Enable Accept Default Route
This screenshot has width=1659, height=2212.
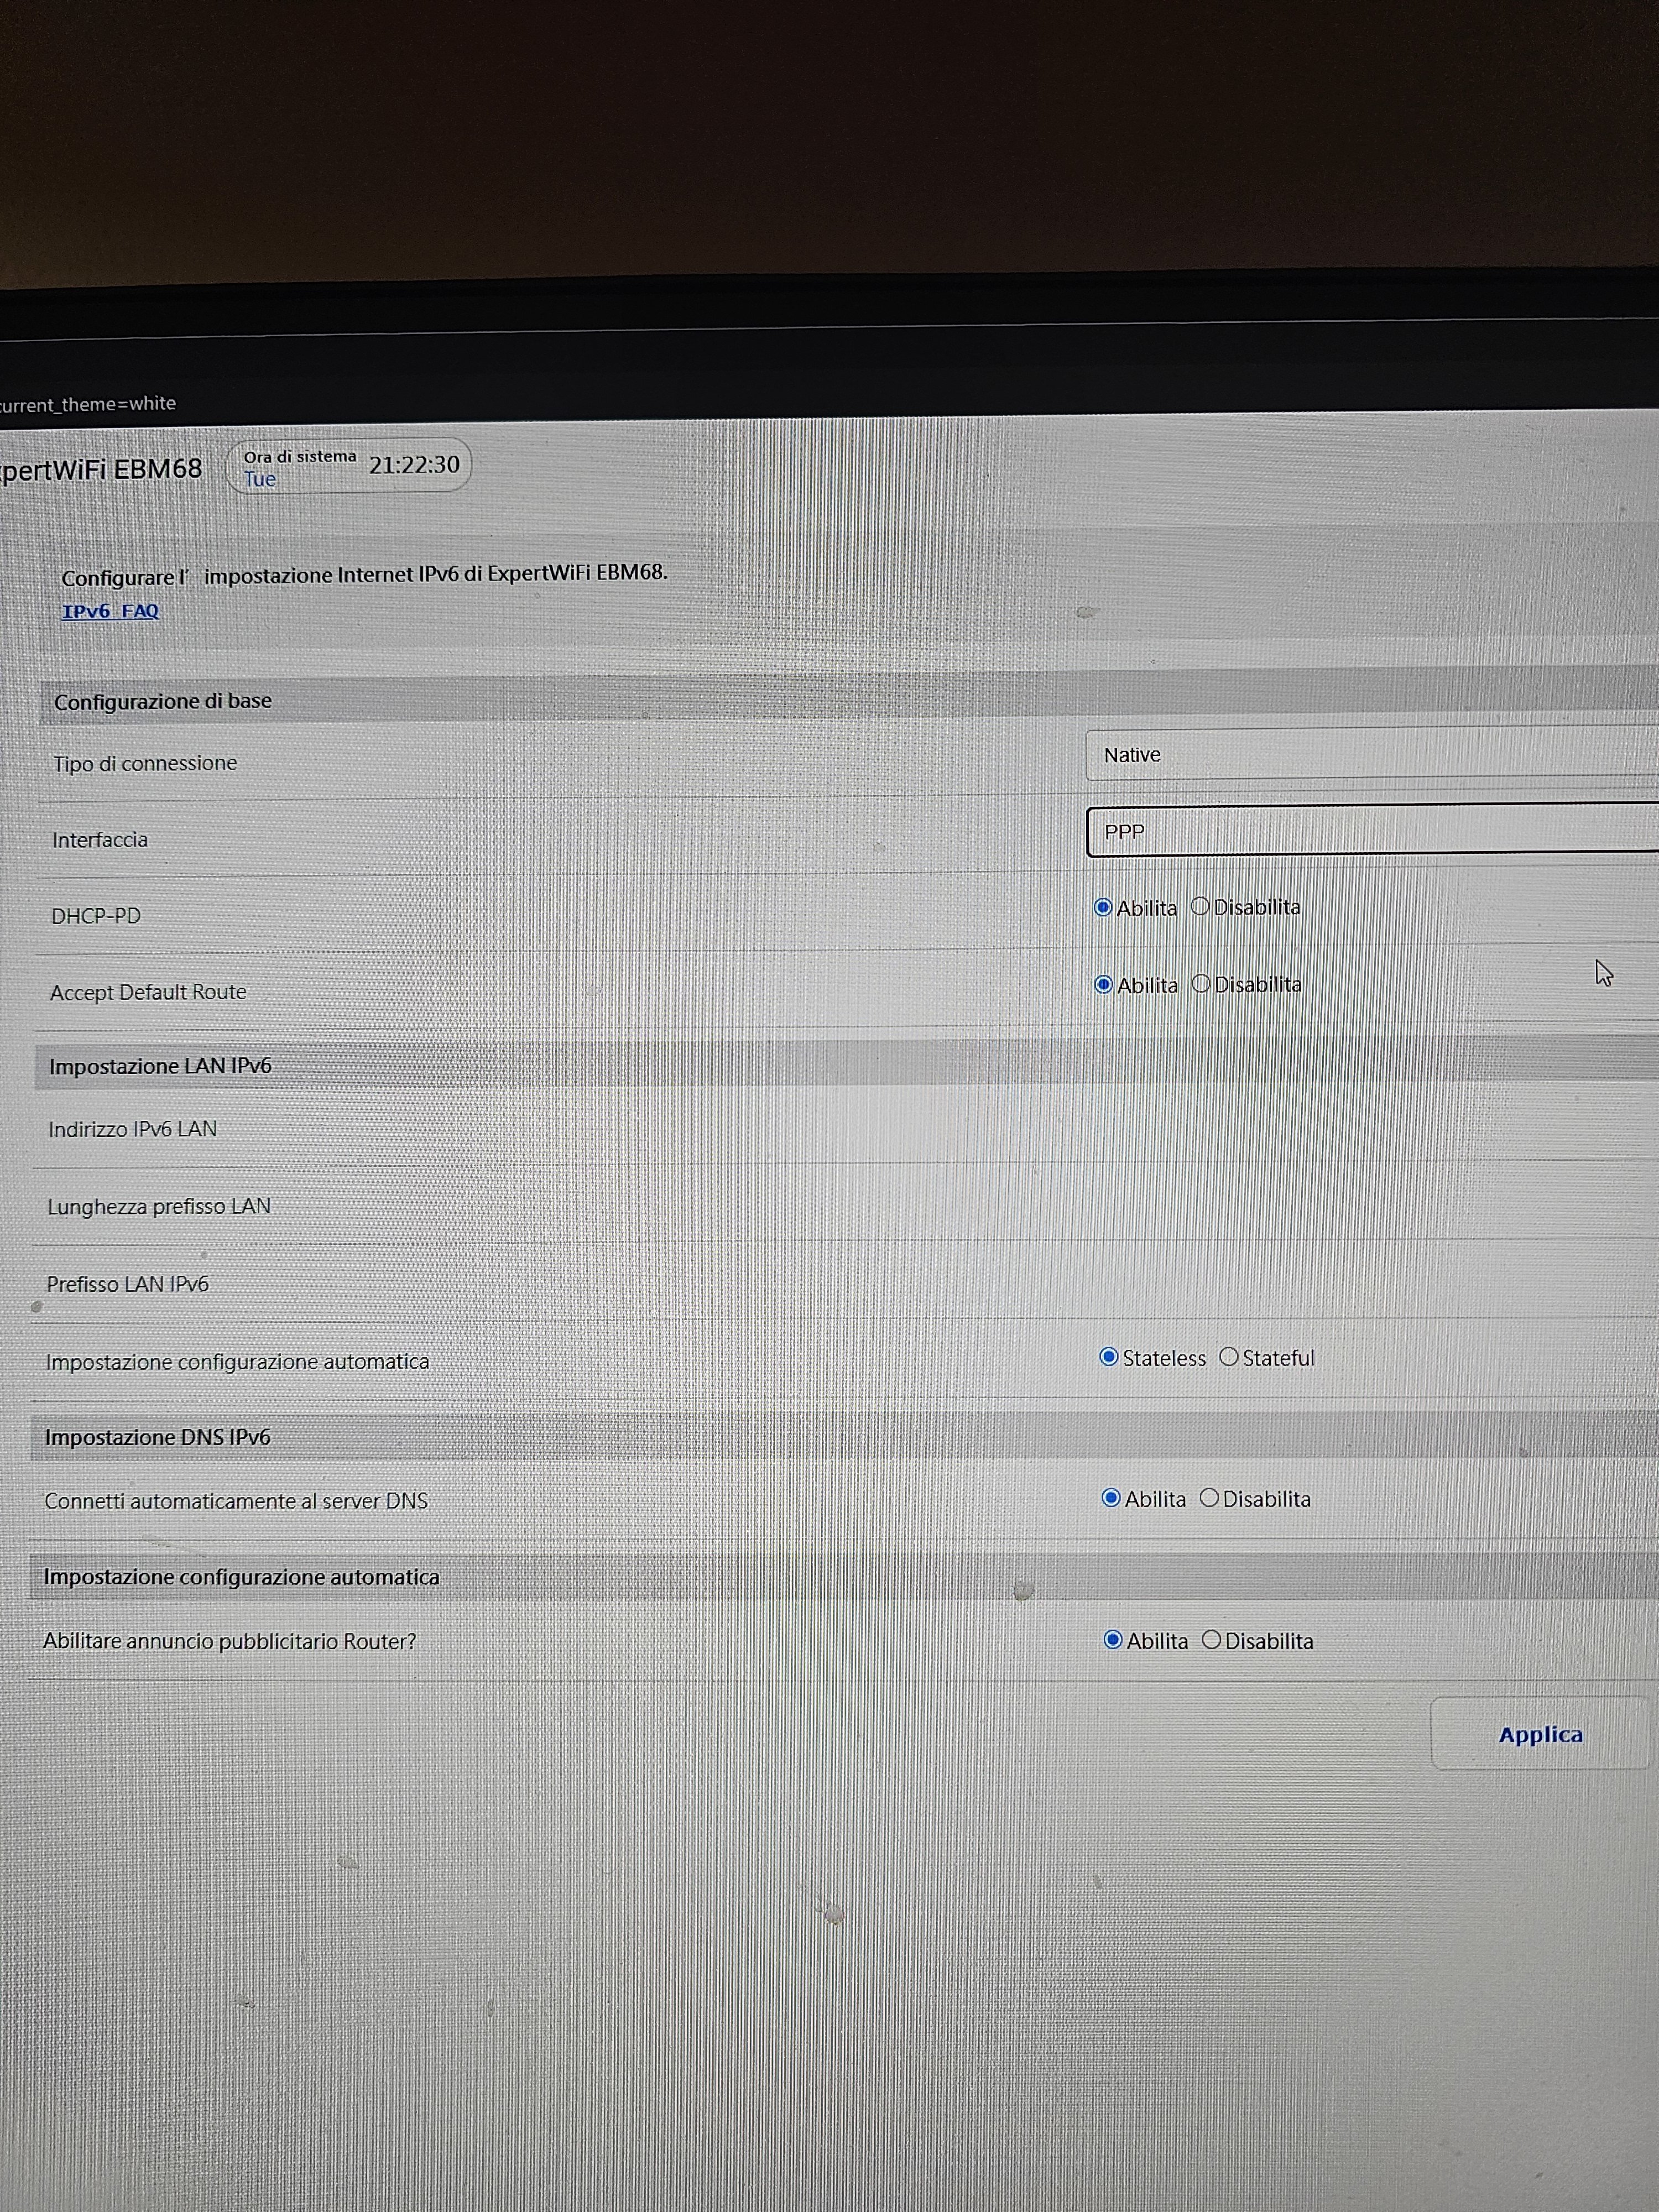point(1104,985)
